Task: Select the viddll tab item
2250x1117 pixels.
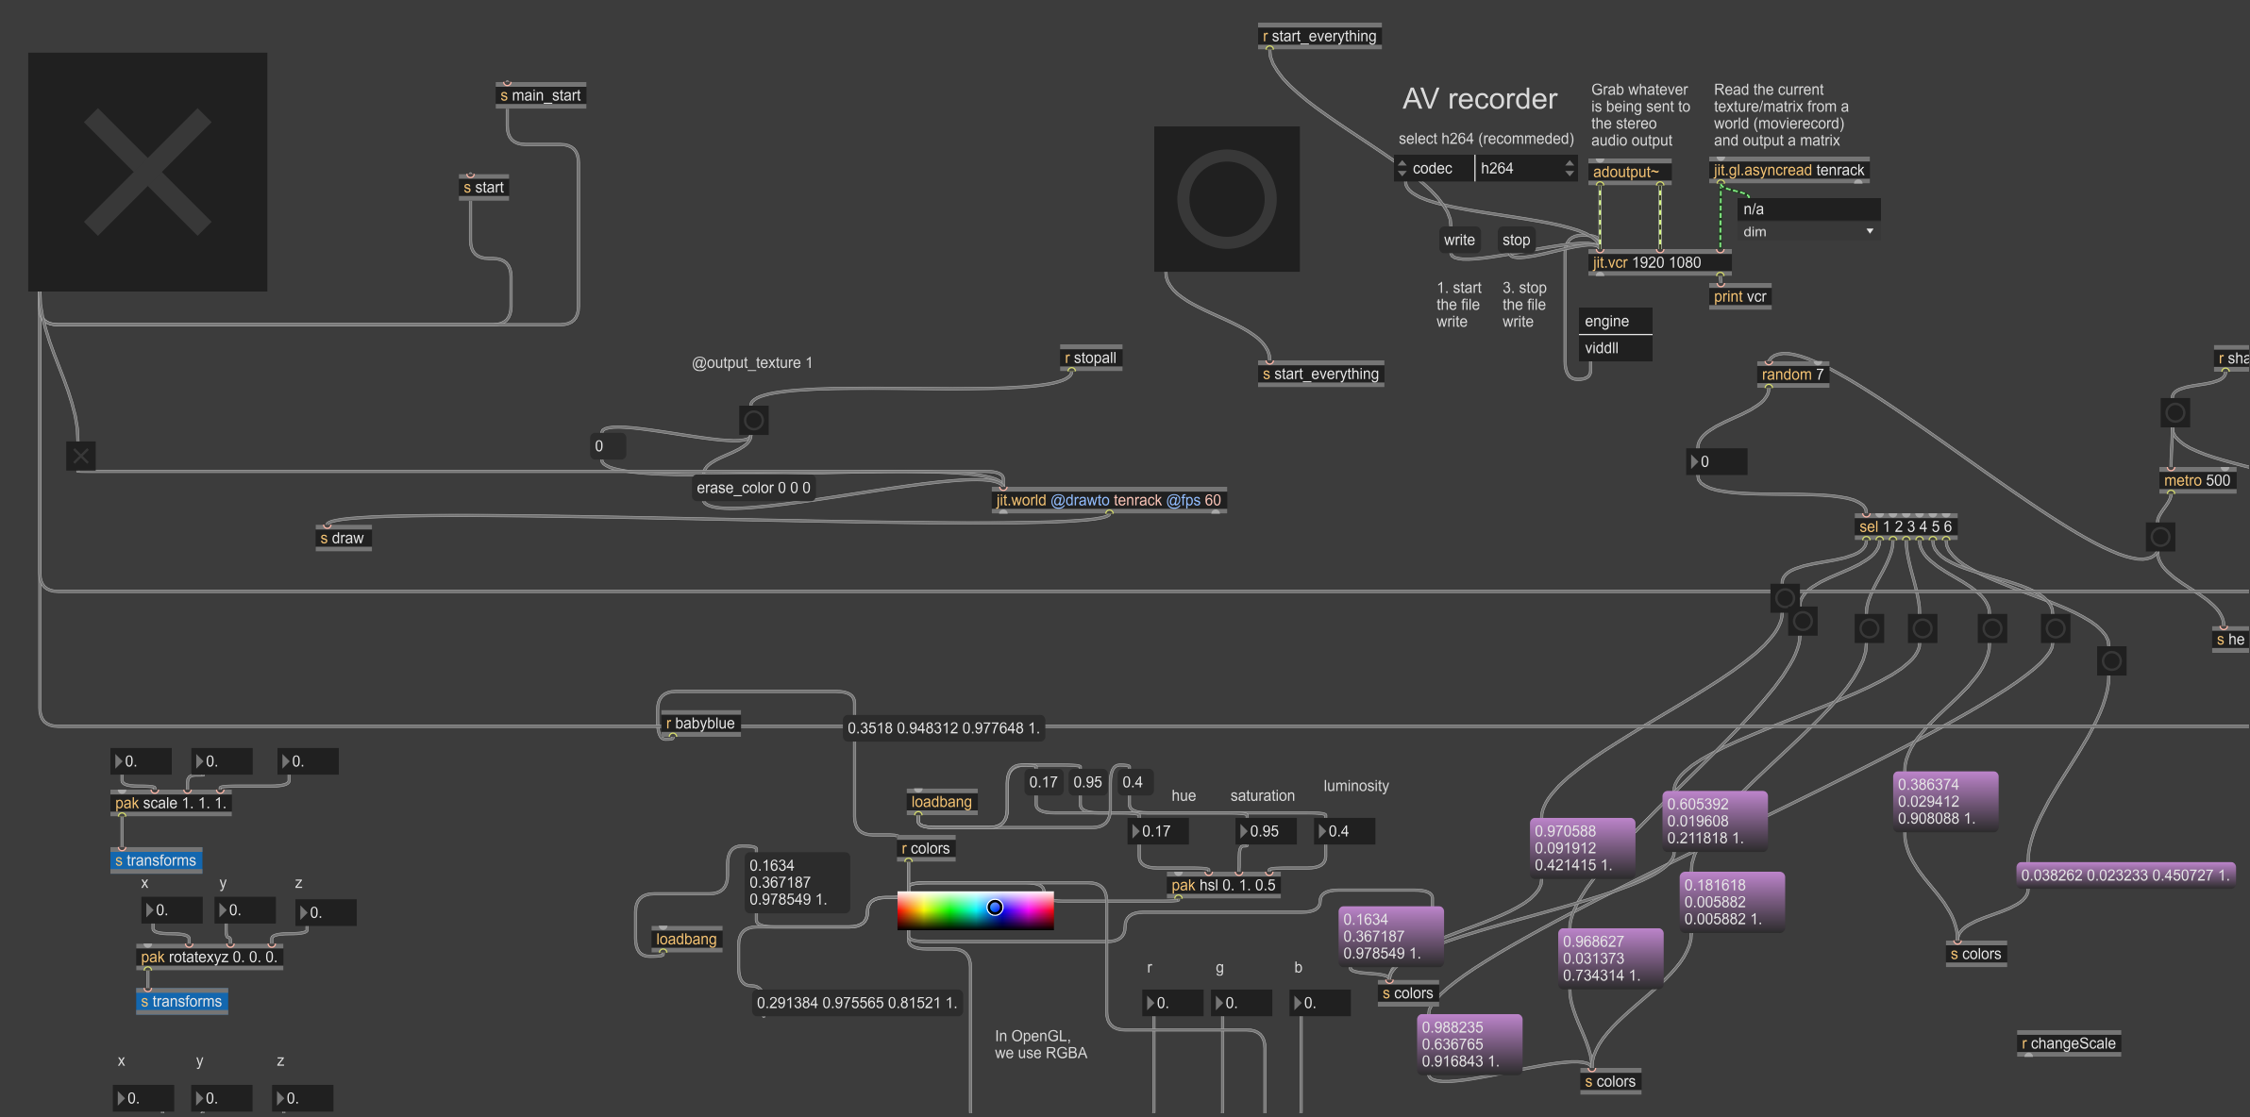Action: click(x=1615, y=348)
